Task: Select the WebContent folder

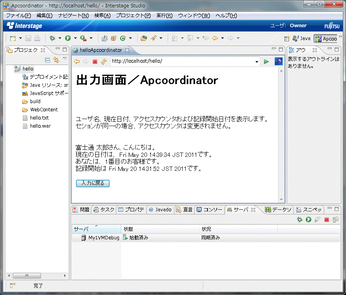Action: pyautogui.click(x=40, y=110)
